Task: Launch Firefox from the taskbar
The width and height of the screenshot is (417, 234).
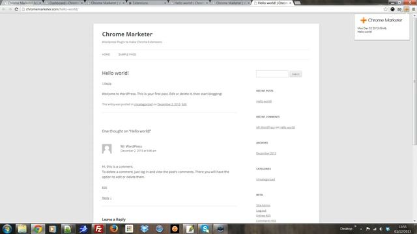Action: [114, 229]
